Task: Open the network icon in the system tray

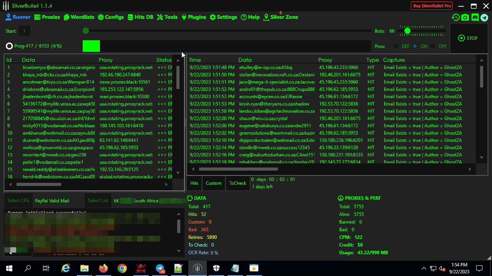Action: click(433, 268)
